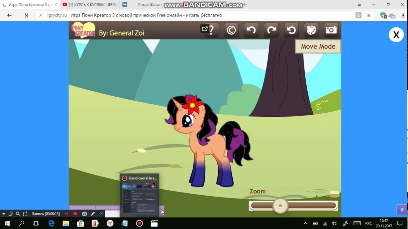Screen dimensions: 408x229
Task: Redo the pony edit
Action: (x=271, y=30)
